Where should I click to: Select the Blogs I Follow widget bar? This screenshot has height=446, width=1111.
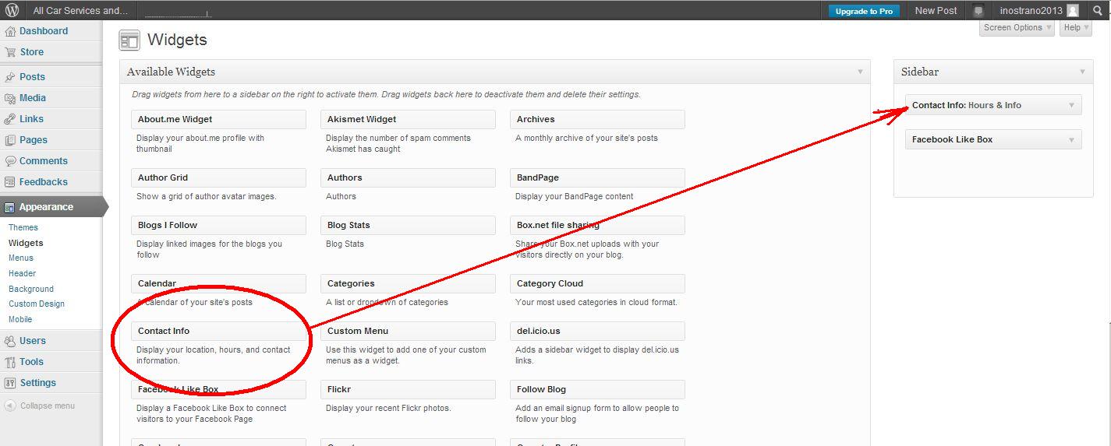tap(218, 225)
